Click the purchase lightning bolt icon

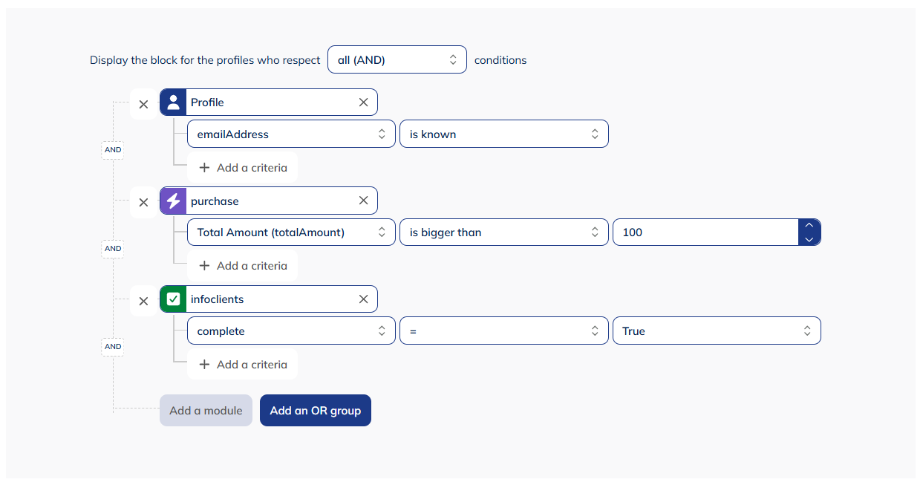click(172, 201)
